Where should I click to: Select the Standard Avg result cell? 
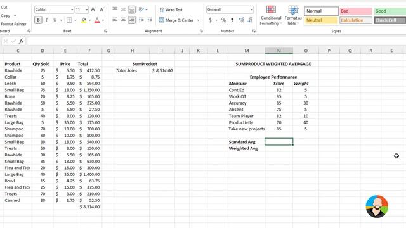279,142
